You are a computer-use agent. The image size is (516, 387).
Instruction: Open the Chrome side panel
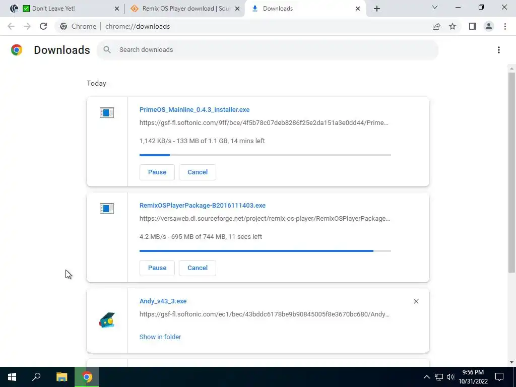click(x=473, y=26)
